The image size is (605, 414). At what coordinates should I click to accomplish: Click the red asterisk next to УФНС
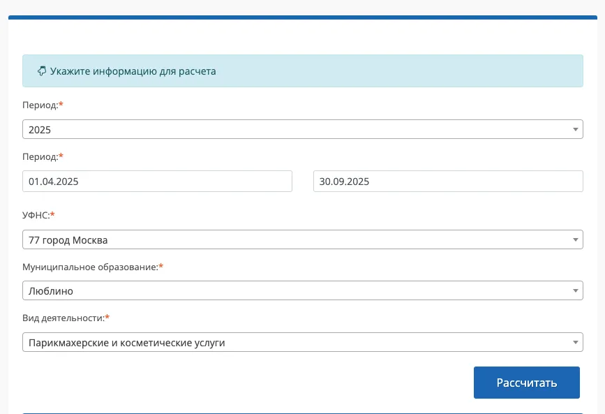point(52,214)
